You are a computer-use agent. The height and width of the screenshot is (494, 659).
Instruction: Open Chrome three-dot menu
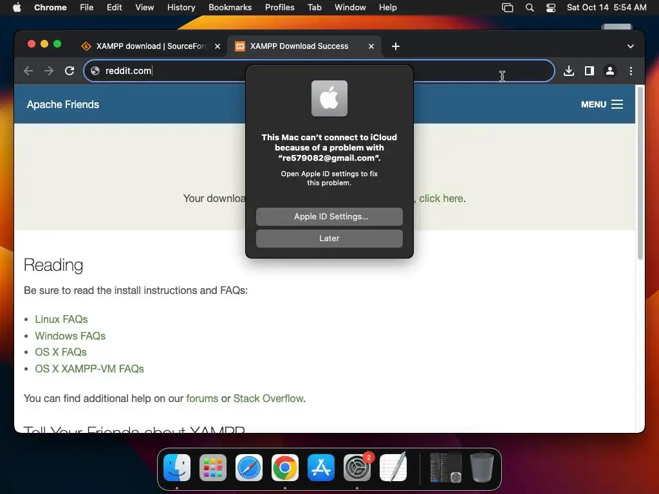click(631, 71)
